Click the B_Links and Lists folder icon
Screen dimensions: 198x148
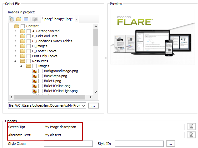(x=23, y=36)
